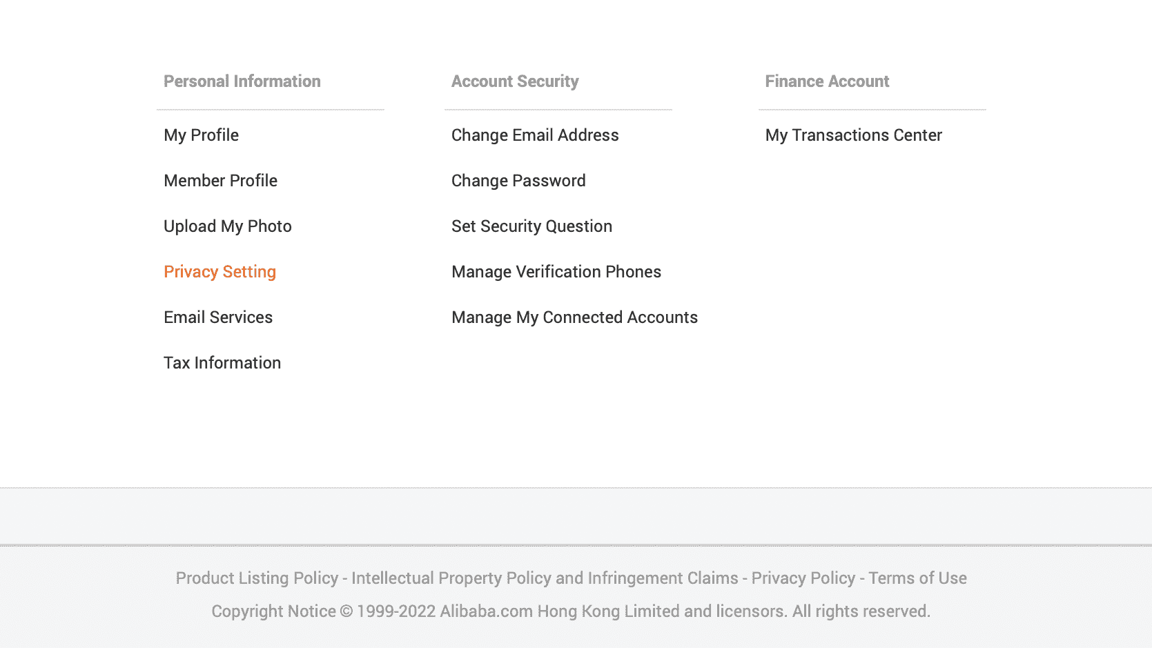Read the Privacy Policy footer link
Viewport: 1152px width, 648px height.
coord(803,578)
